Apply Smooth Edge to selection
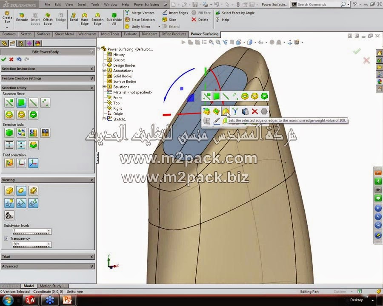This screenshot has width=383, height=306. [97, 19]
